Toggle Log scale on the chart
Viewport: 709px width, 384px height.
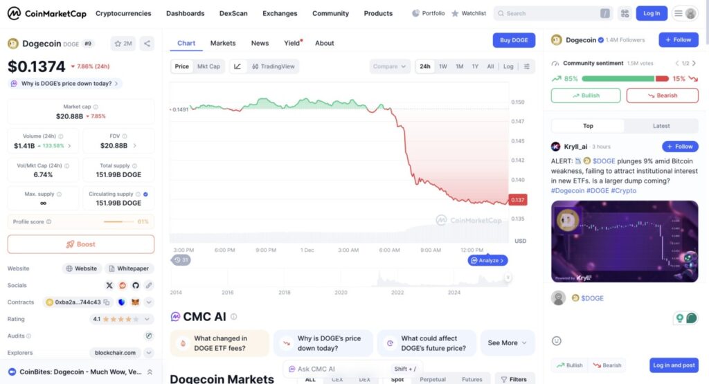(508, 66)
